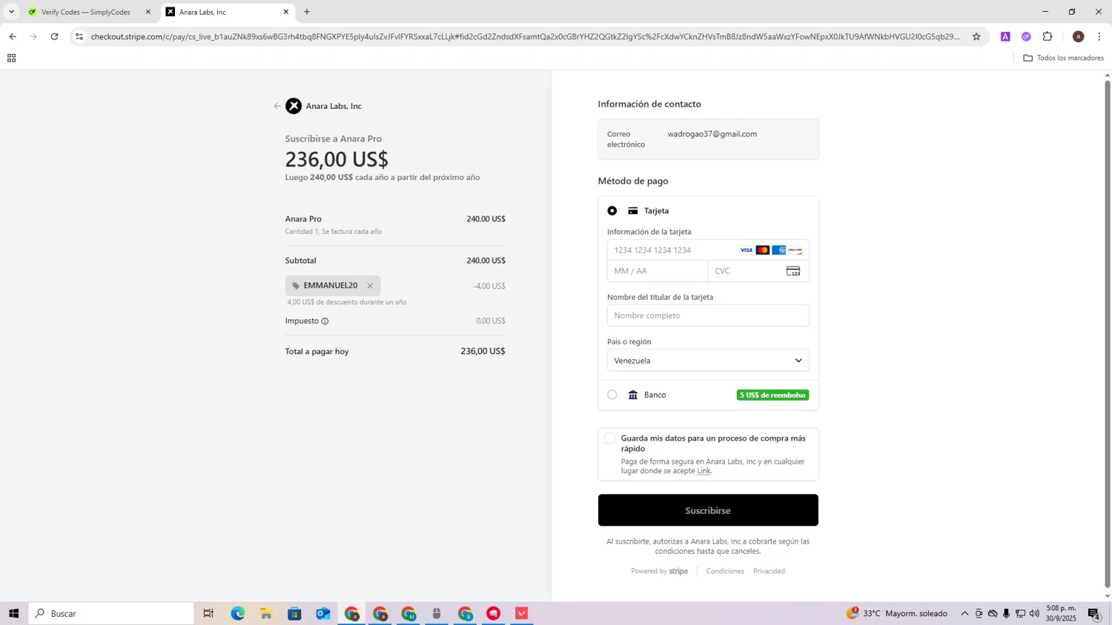Remove the EMMANUEL20 promo code
The width and height of the screenshot is (1112, 625).
[x=370, y=286]
